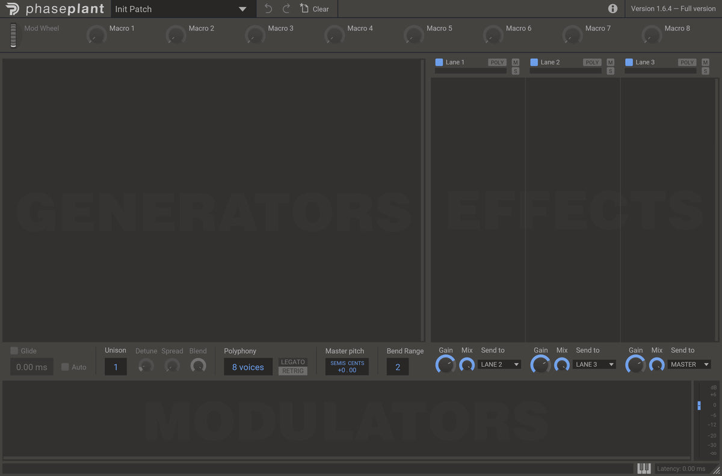722x476 pixels.
Task: Click the Unison voice count field
Action: 116,367
